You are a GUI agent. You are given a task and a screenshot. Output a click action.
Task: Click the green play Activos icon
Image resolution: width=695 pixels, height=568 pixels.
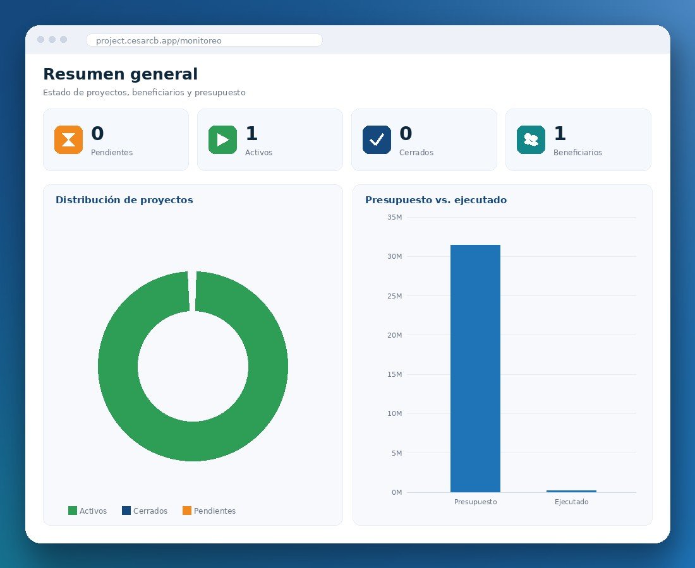[222, 140]
